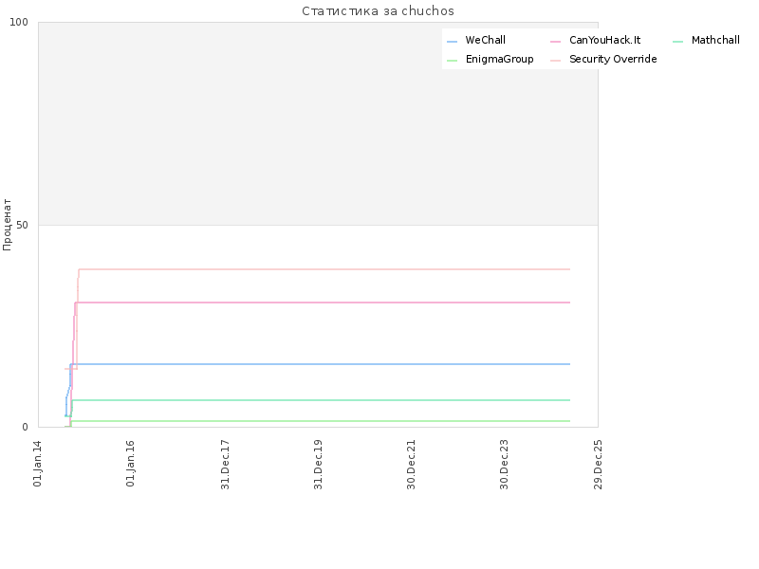Click the Mathchall legend color marker
The width and height of the screenshot is (759, 569).
[x=677, y=42]
